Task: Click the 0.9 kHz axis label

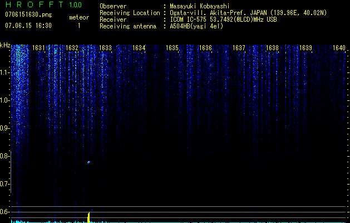Action: tap(4, 128)
